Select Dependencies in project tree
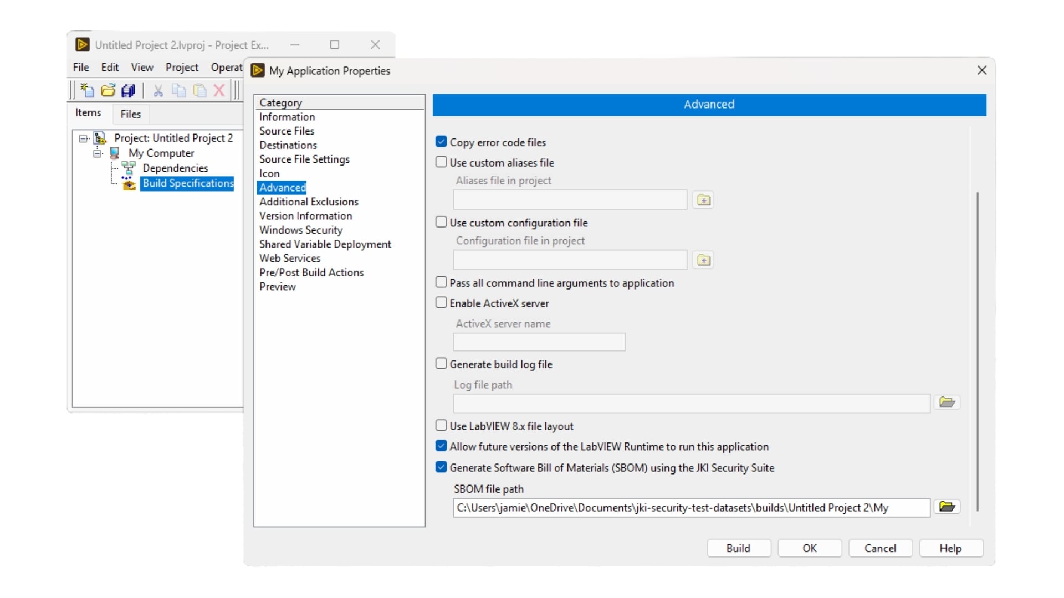 (x=175, y=168)
